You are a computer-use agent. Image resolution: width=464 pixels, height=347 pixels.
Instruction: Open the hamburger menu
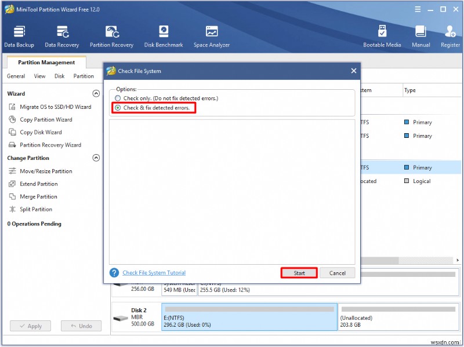418,9
